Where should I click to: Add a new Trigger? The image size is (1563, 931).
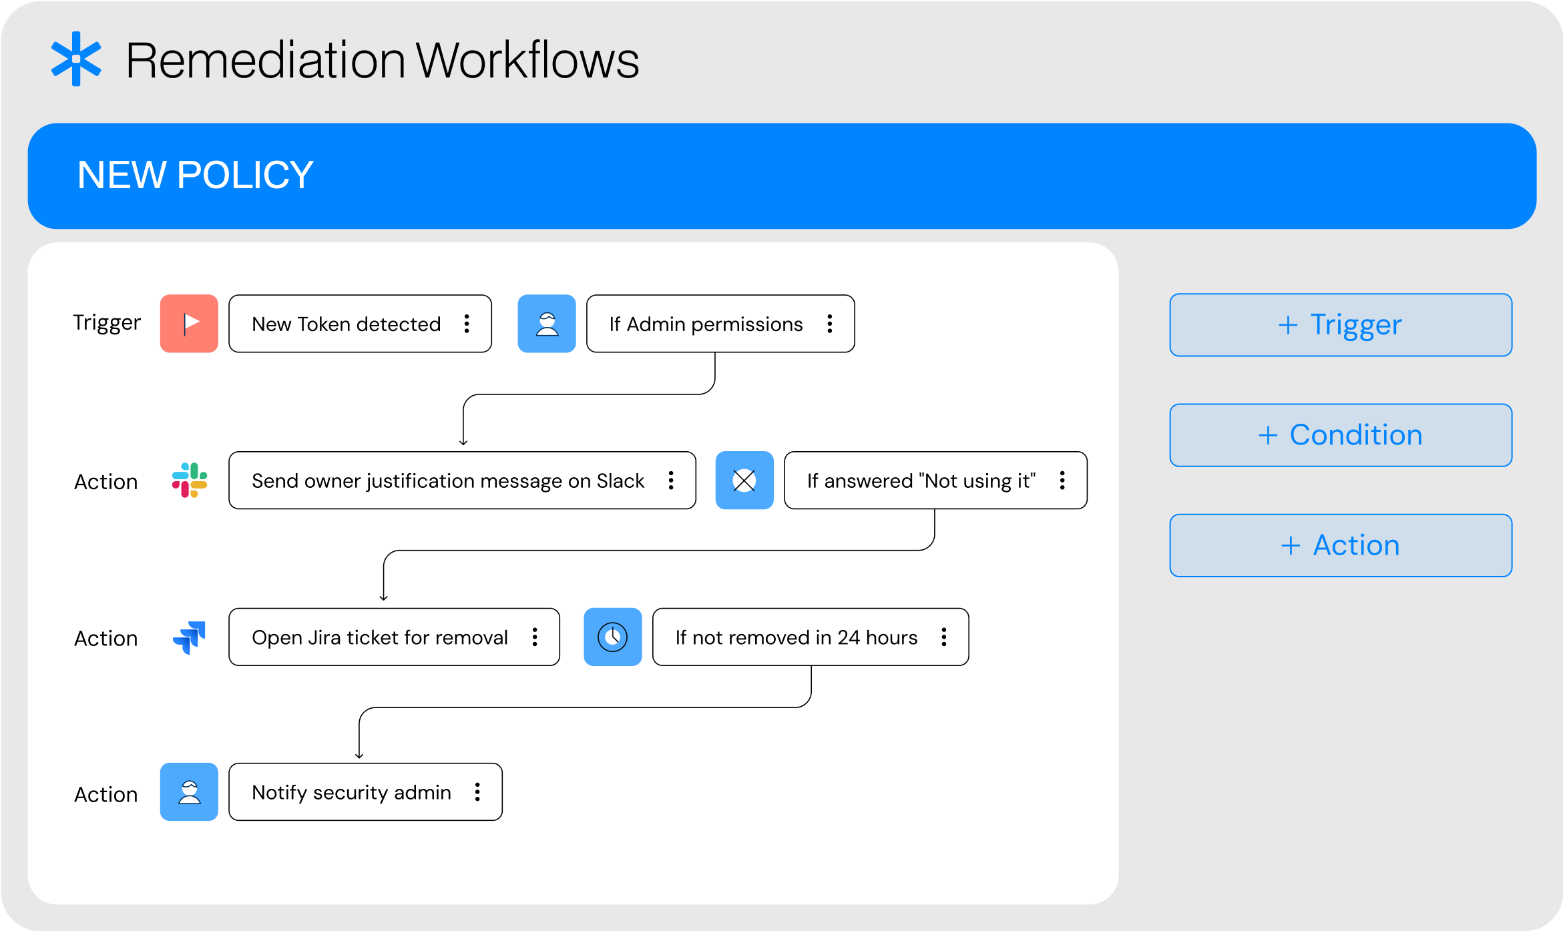coord(1341,325)
